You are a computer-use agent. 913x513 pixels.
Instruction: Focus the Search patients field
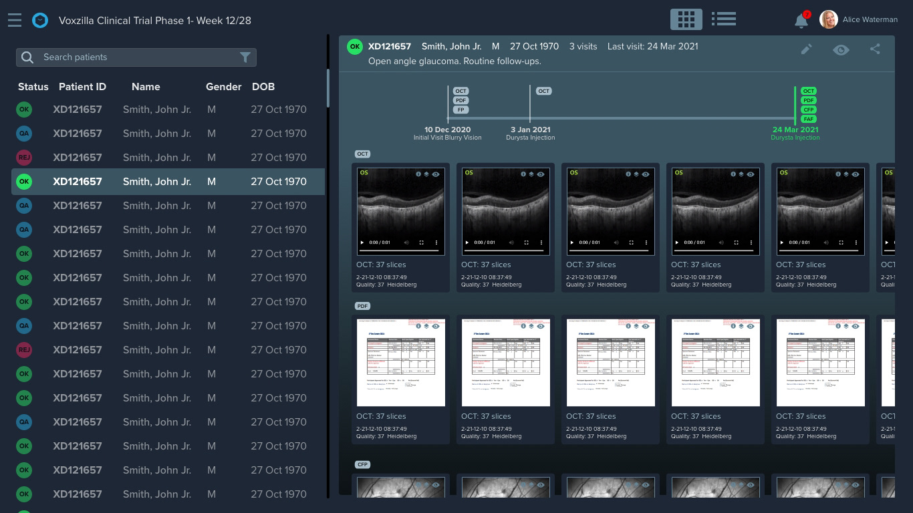pyautogui.click(x=136, y=57)
